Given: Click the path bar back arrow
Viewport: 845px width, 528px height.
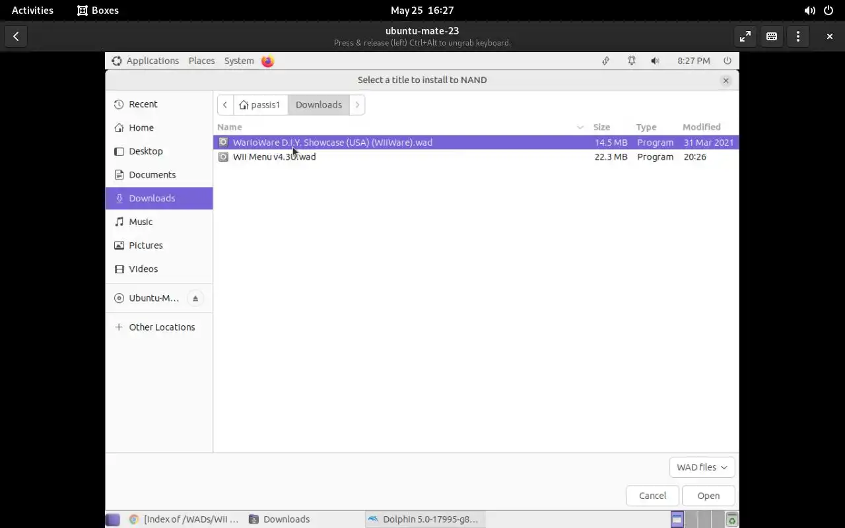Looking at the screenshot, I should [x=225, y=105].
